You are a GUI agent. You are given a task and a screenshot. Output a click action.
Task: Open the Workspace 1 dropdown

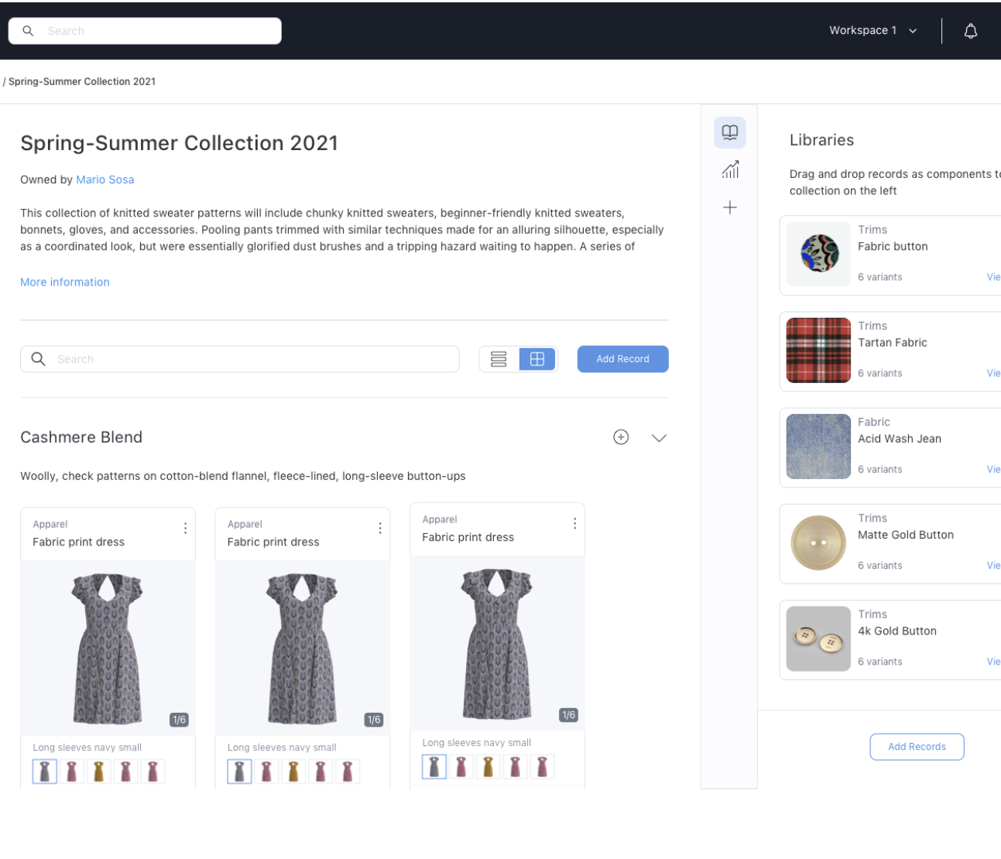click(x=873, y=30)
